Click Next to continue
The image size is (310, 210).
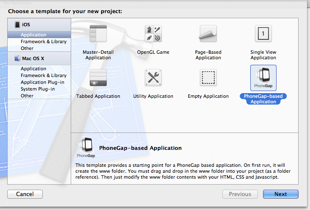click(280, 194)
